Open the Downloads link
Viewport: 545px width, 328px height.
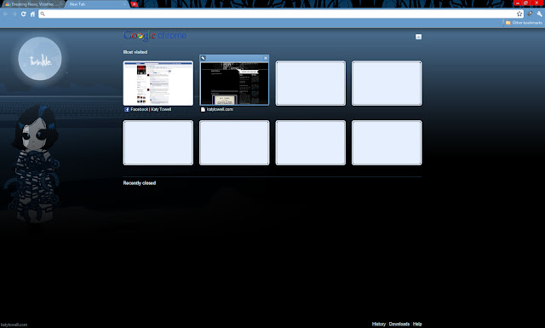(399, 324)
